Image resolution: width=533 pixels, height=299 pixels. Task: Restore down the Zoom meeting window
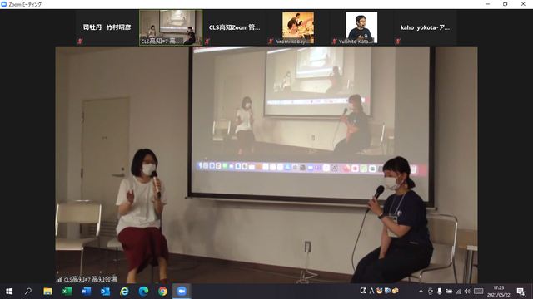coord(506,4)
